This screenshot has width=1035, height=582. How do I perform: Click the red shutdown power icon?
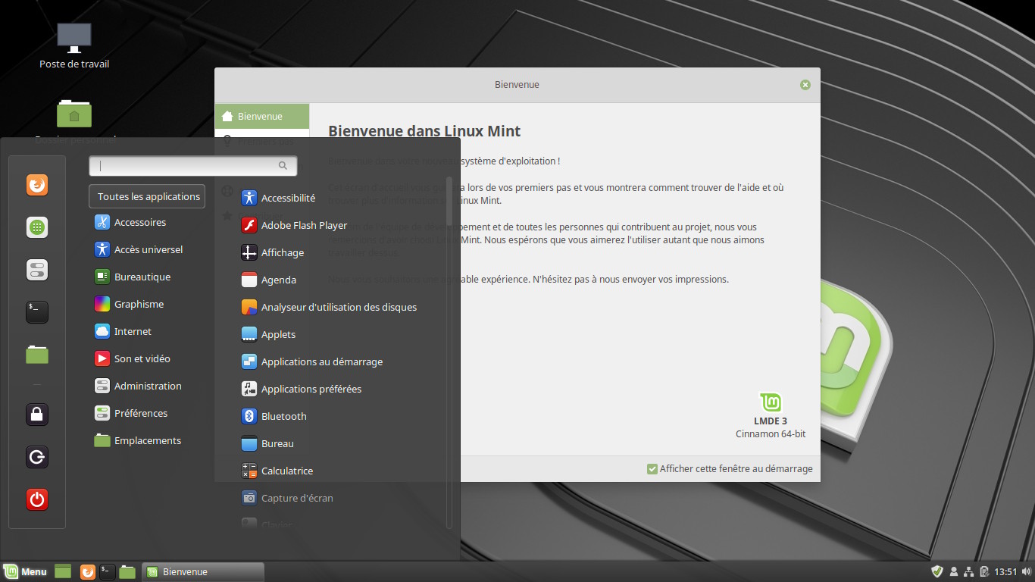pyautogui.click(x=37, y=499)
